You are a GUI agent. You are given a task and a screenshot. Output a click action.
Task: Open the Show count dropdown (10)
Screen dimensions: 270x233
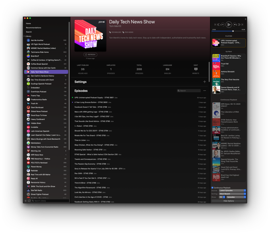(222, 197)
